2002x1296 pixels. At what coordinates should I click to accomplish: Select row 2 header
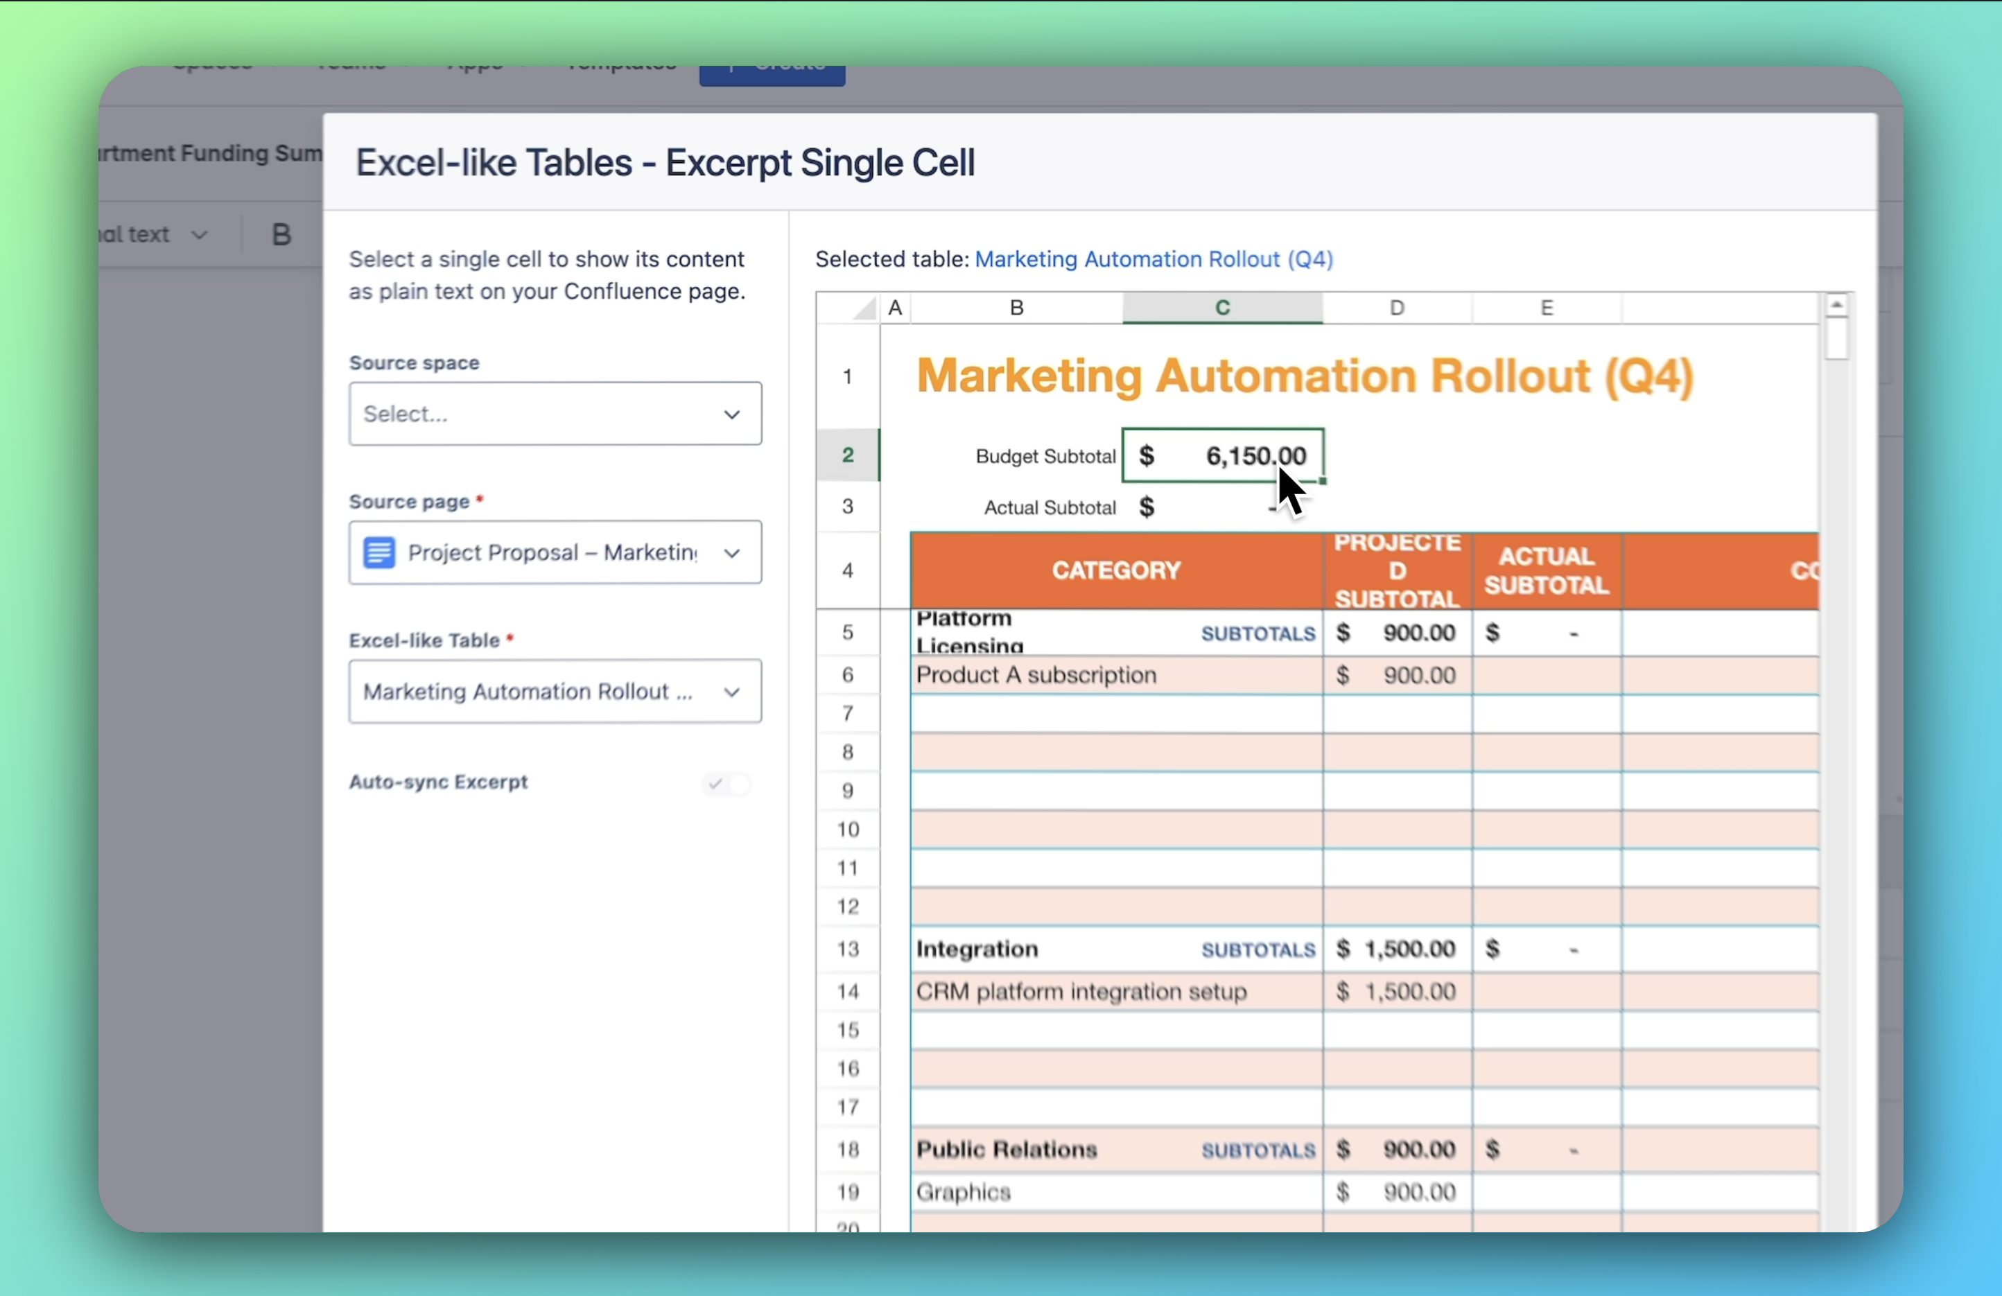(847, 455)
